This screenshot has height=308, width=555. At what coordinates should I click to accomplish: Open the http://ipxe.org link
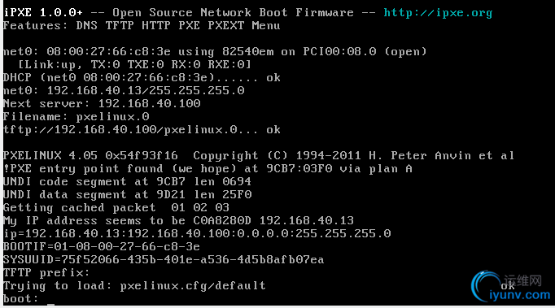click(x=438, y=13)
